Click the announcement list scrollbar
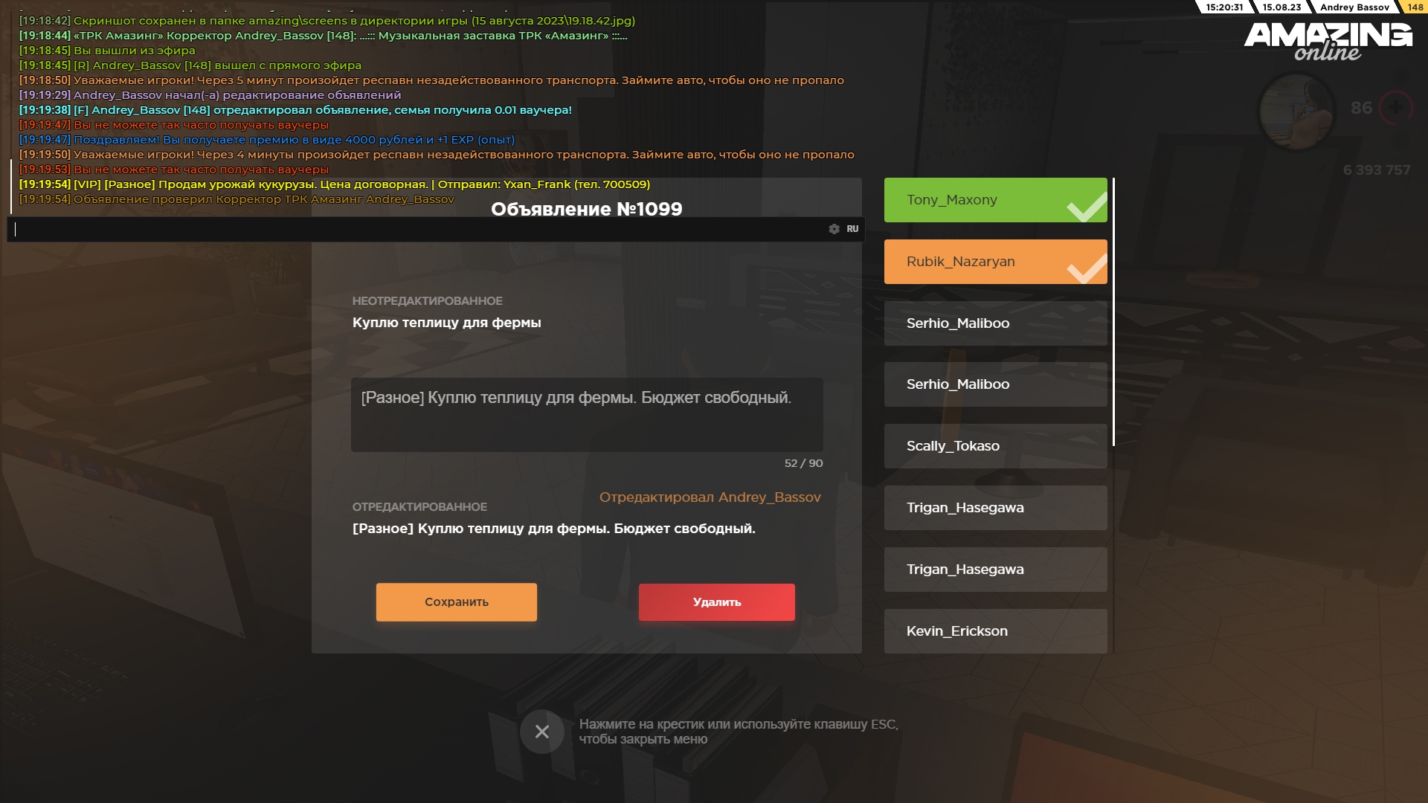The height and width of the screenshot is (803, 1428). 1113,312
